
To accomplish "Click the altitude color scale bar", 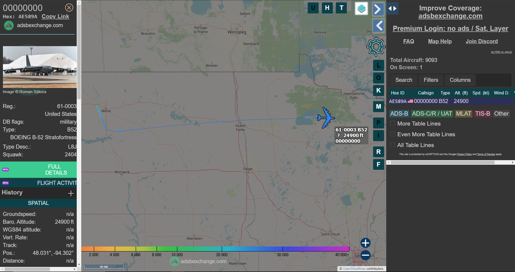I will [215, 249].
